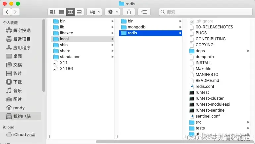
Task: Expand bin folder arrow in first column
Action: [112, 21]
